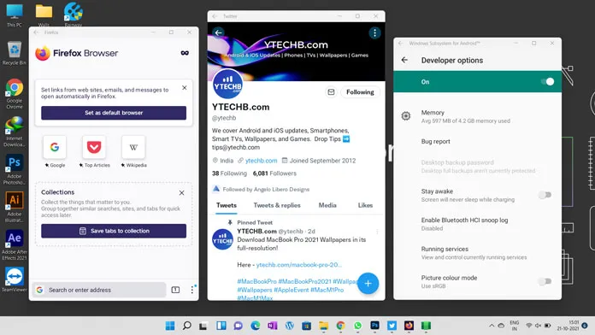Go back in Firefox window title bar
Image resolution: width=595 pixels, height=335 pixels.
[x=36, y=32]
